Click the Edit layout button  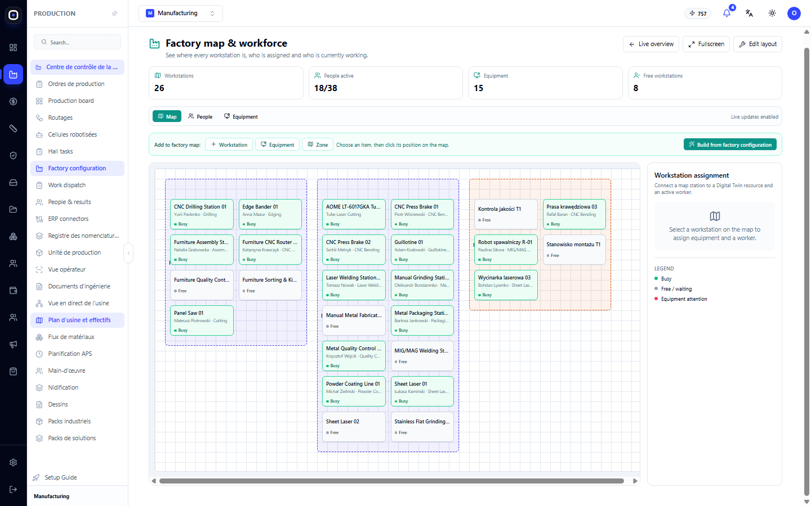tap(757, 44)
